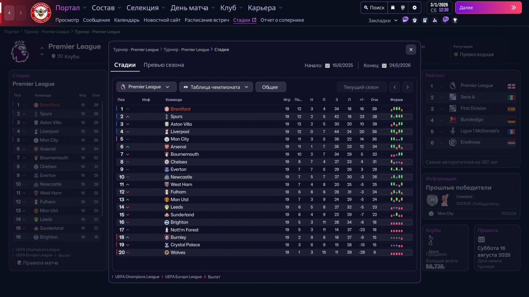The image size is (529, 297).
Task: Open the Просмотр submenu item
Action: (67, 20)
